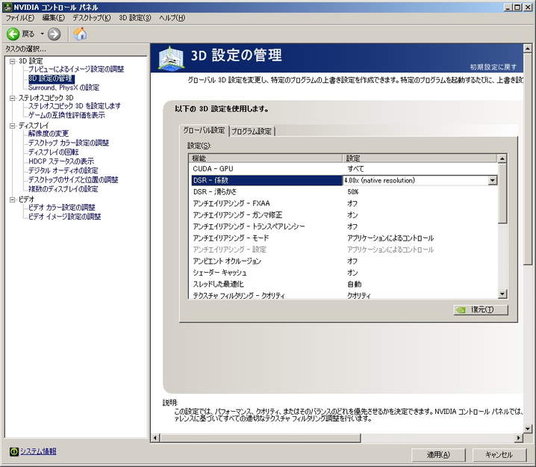The image size is (536, 467).
Task: Click main pane vertical scroll-down arrow
Action: pos(528,428)
